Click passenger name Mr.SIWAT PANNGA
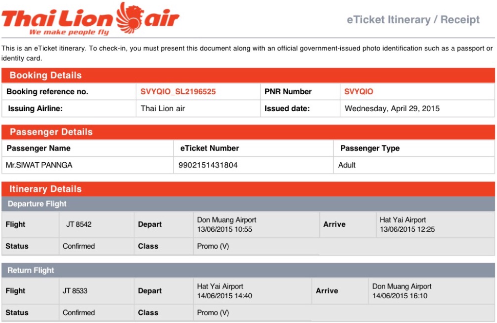The height and width of the screenshot is (323, 497). [x=39, y=165]
